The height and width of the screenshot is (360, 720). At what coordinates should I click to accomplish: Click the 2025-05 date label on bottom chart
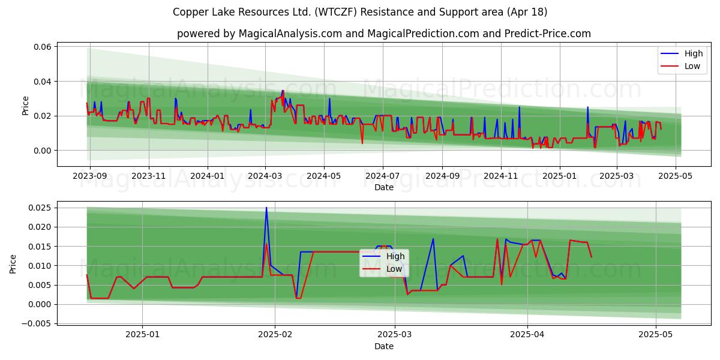(656, 335)
